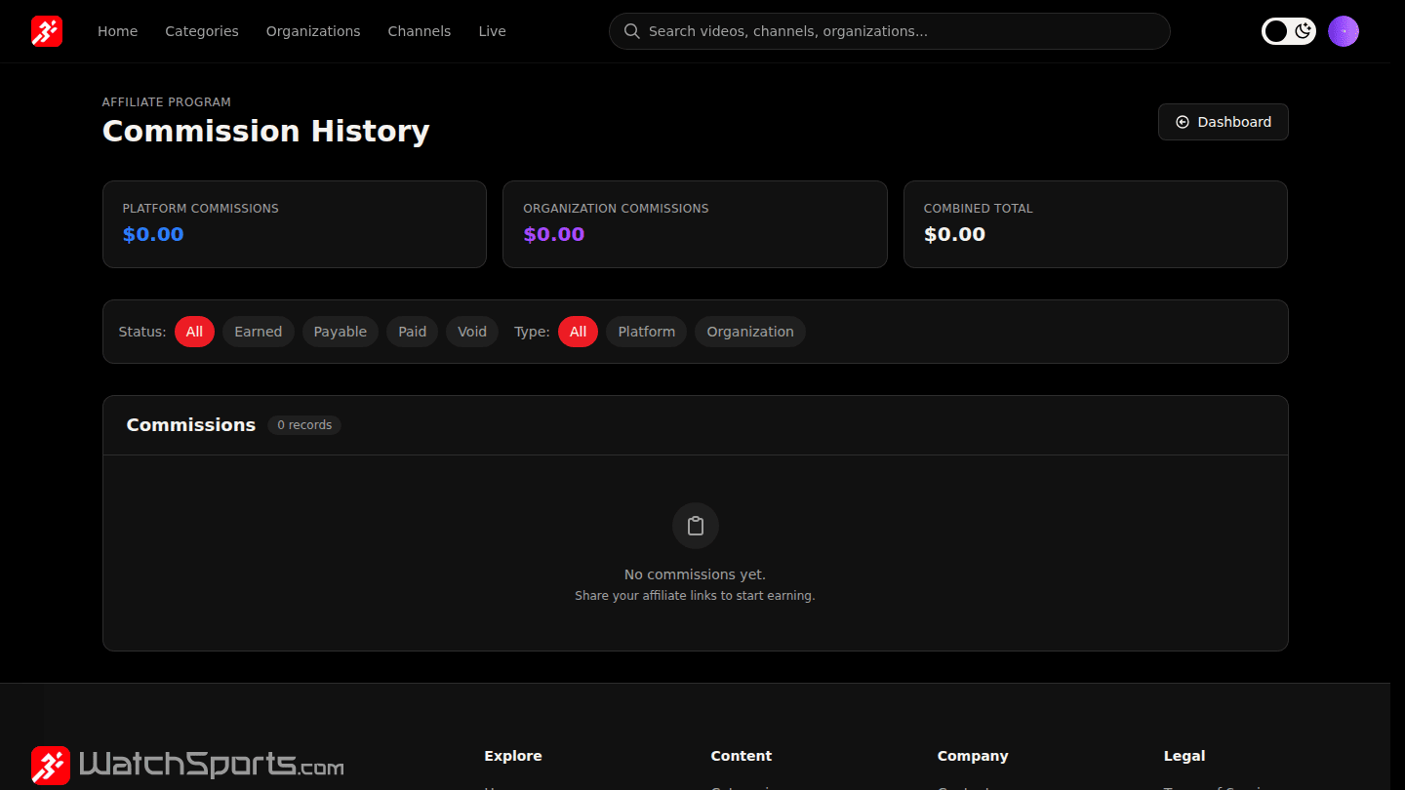The height and width of the screenshot is (790, 1405).
Task: Open Live navigation item
Action: click(x=492, y=31)
